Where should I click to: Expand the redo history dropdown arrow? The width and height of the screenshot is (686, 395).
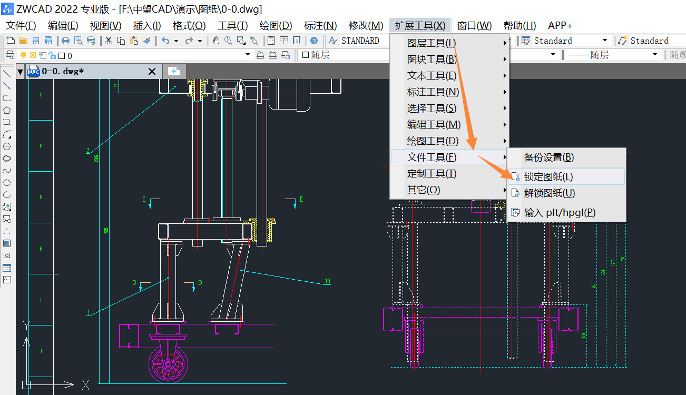click(200, 41)
